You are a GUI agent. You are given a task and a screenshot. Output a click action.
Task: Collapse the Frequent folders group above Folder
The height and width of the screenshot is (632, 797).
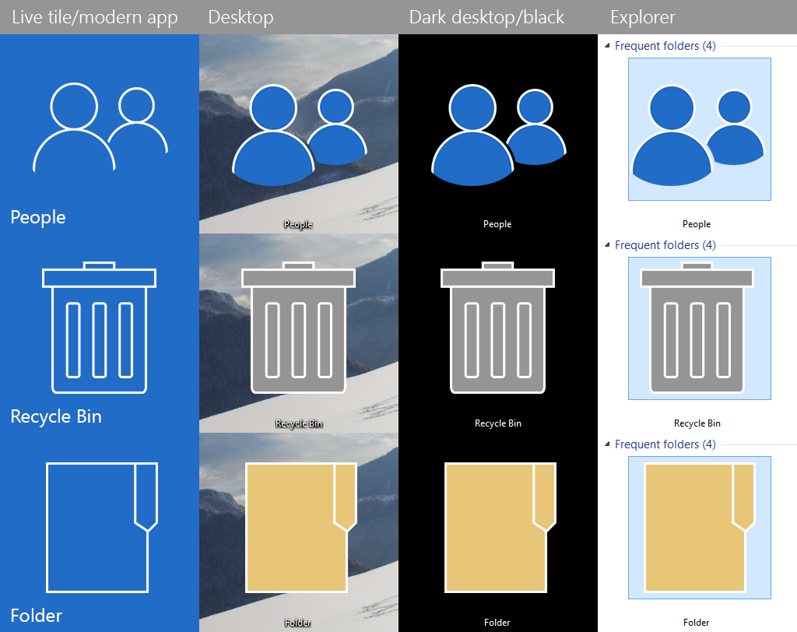coord(607,444)
